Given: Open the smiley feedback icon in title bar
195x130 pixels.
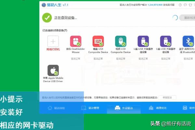Looking at the screenshot, I should 186,5.
